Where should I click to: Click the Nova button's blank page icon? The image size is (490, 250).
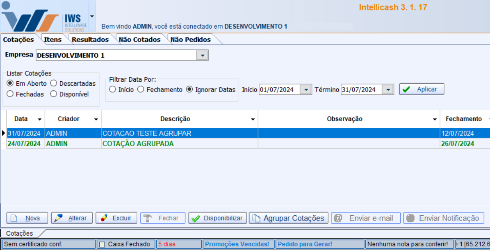14,218
